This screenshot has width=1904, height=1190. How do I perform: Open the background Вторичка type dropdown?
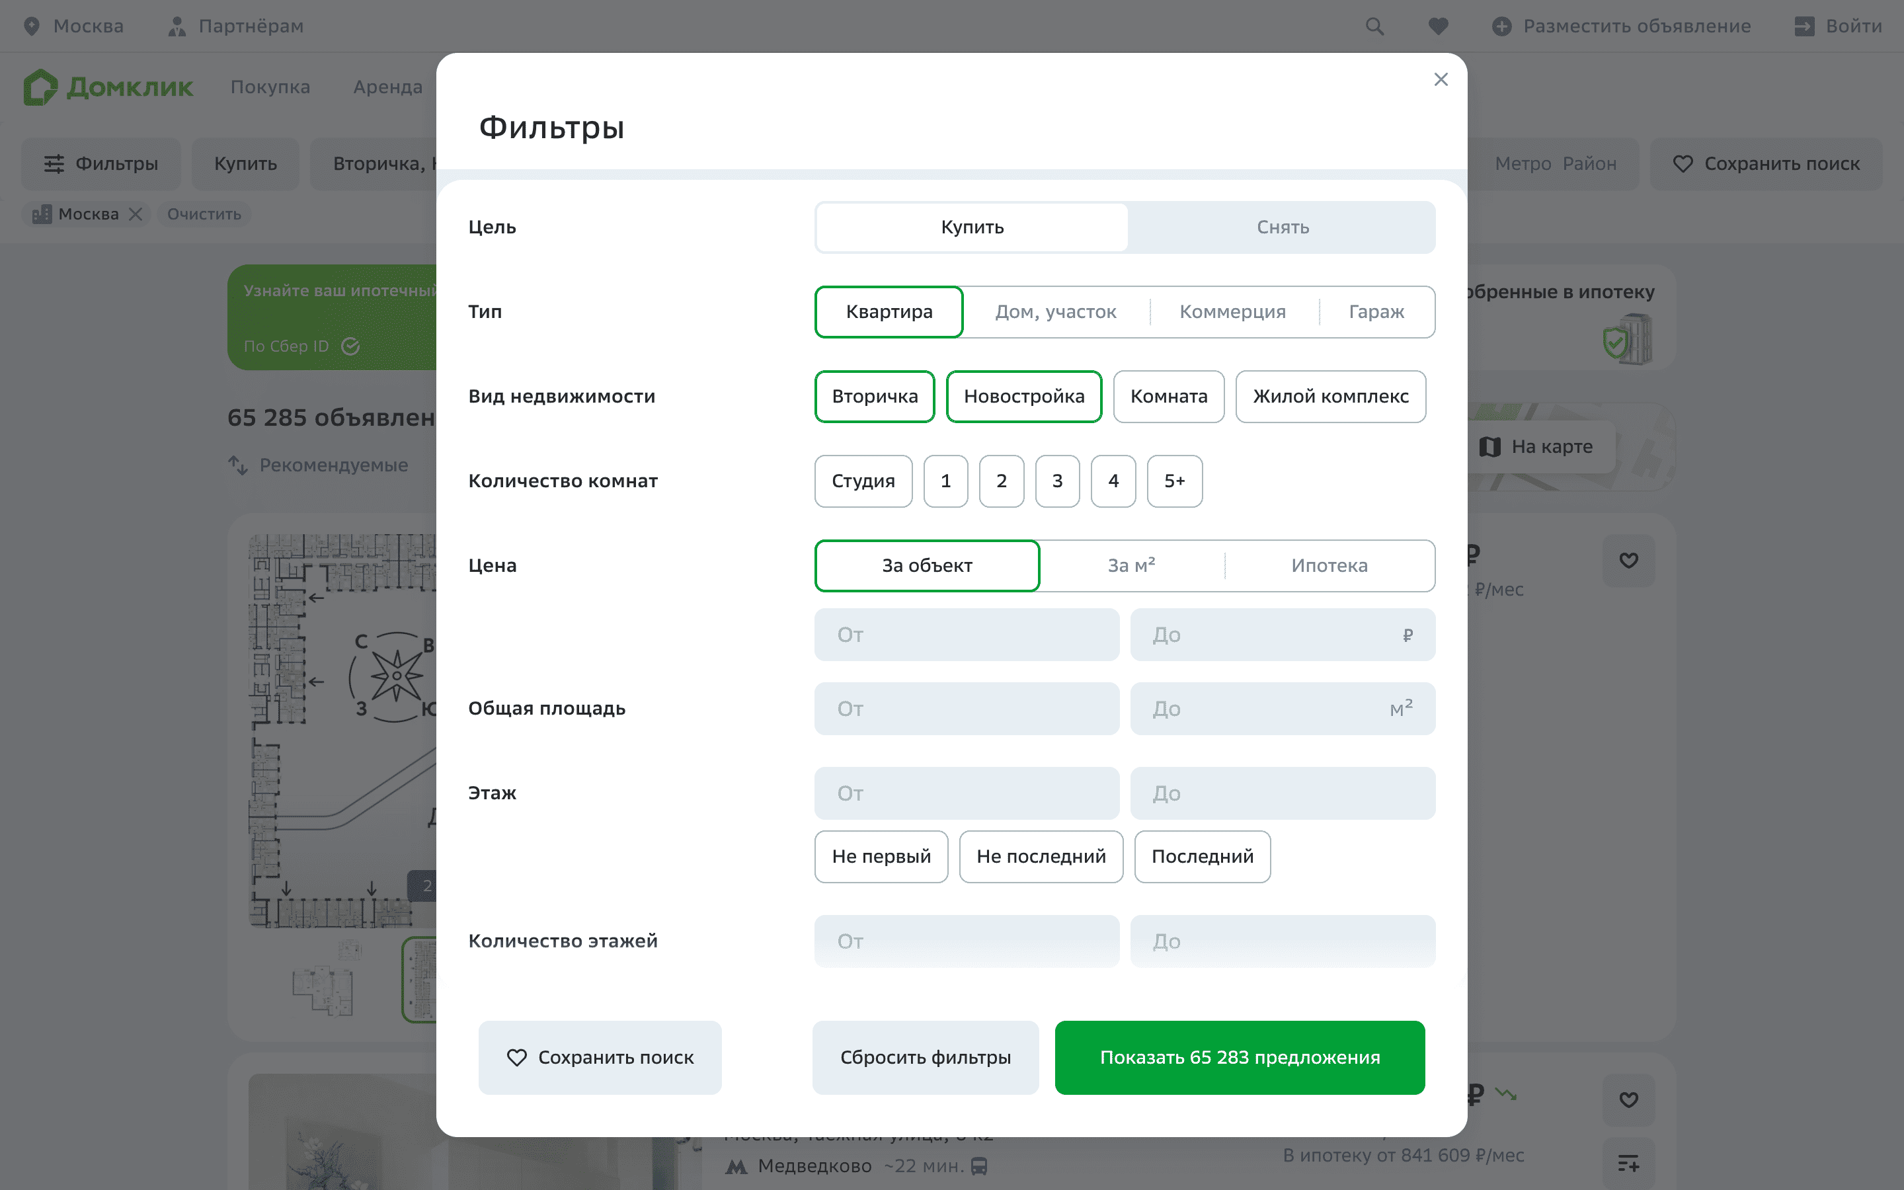click(374, 164)
